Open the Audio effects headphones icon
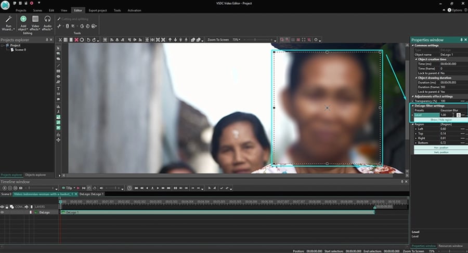 point(47,19)
